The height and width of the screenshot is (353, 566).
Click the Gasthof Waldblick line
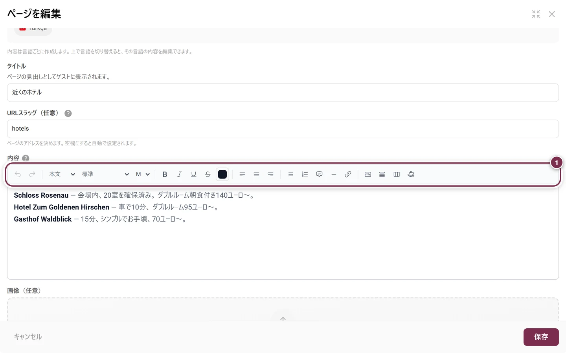101,219
